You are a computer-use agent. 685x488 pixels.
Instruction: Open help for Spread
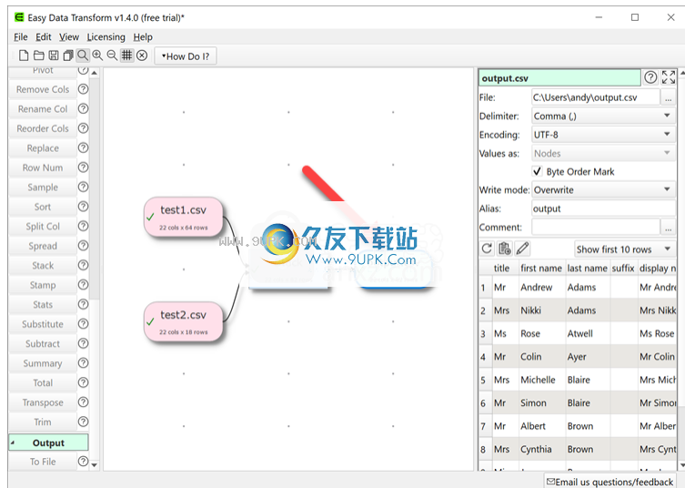coord(83,245)
